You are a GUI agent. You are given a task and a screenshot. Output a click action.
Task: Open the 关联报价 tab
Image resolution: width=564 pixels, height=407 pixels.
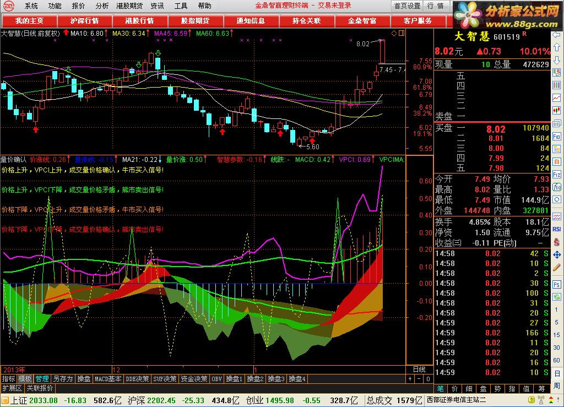(x=40, y=388)
